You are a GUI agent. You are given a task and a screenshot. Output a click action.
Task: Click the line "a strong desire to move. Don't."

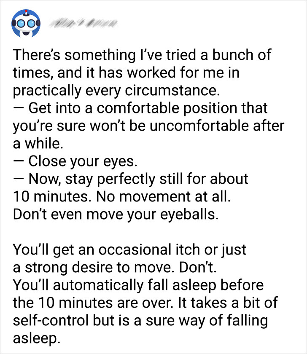tap(115, 268)
